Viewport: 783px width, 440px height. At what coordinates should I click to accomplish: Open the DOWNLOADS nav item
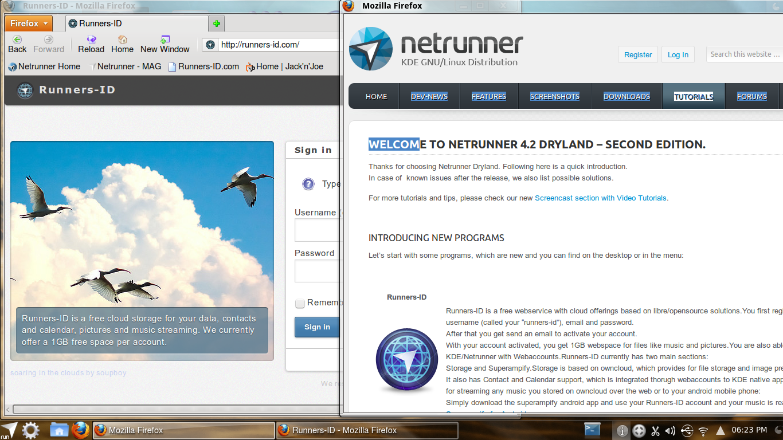[x=627, y=96]
